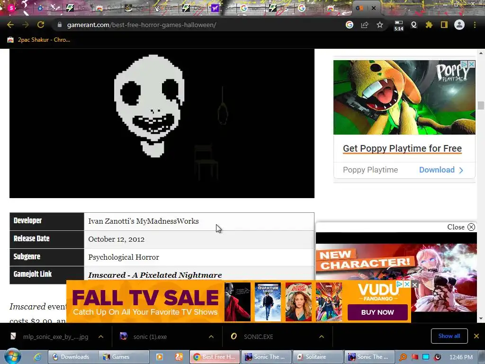Expand options for the sonic (1).exe download
Image resolution: width=485 pixels, height=364 pixels.
click(x=211, y=337)
